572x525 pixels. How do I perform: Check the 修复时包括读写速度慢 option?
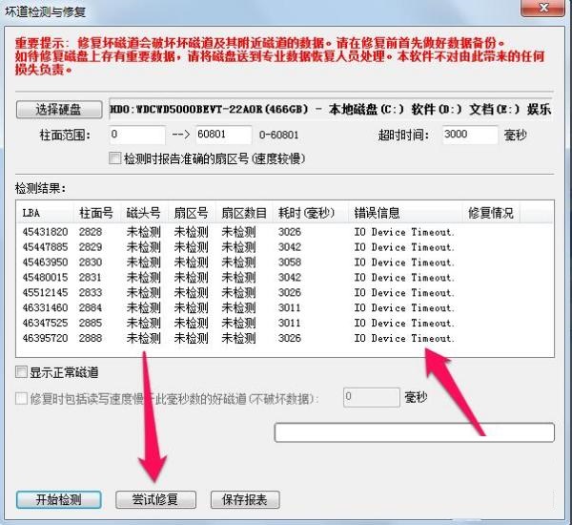click(22, 397)
